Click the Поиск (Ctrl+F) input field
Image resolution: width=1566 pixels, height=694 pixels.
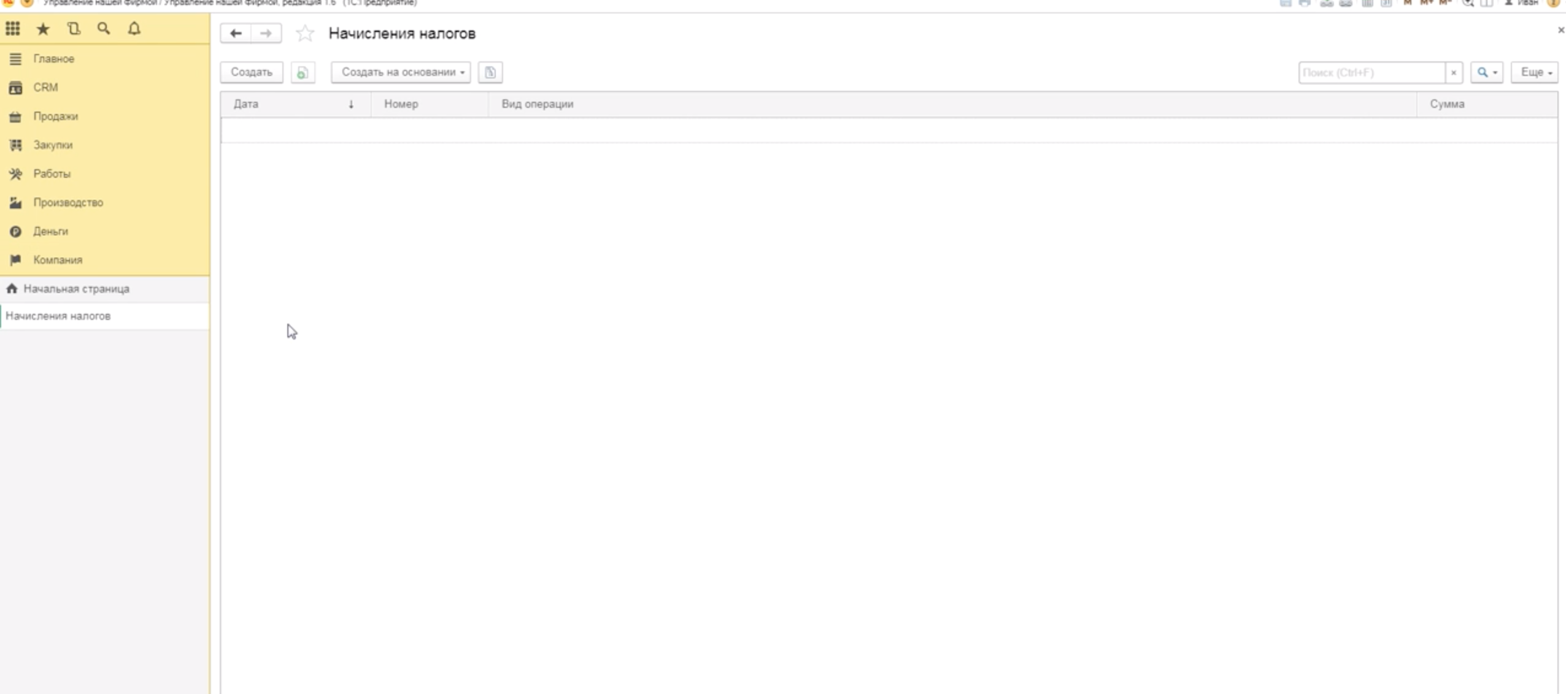pos(1371,72)
